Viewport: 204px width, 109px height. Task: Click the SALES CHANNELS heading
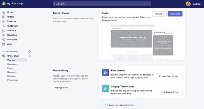coord(10,51)
